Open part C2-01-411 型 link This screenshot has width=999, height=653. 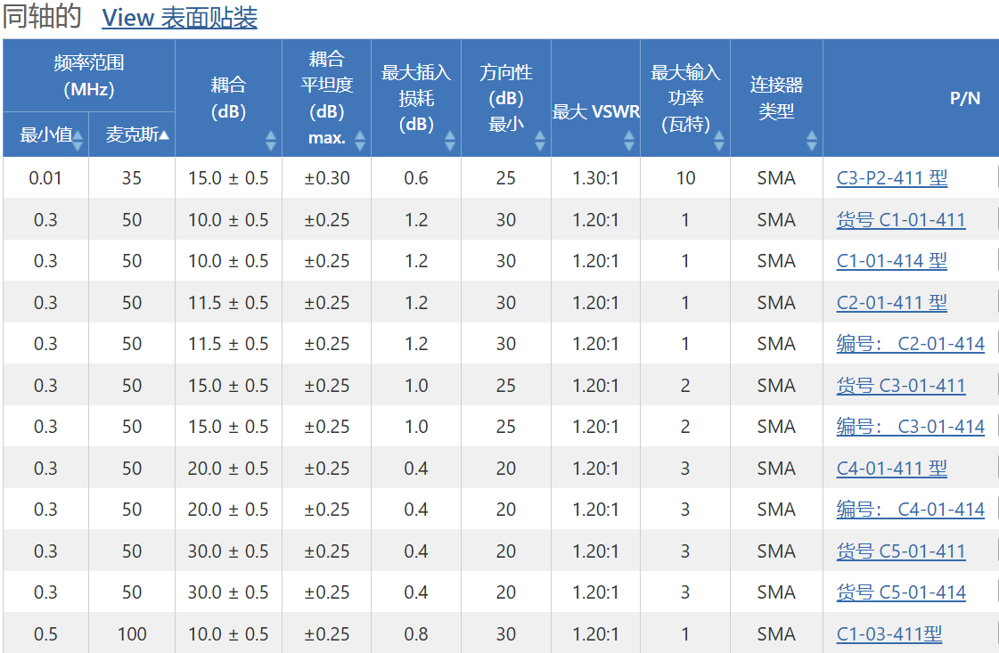(891, 303)
